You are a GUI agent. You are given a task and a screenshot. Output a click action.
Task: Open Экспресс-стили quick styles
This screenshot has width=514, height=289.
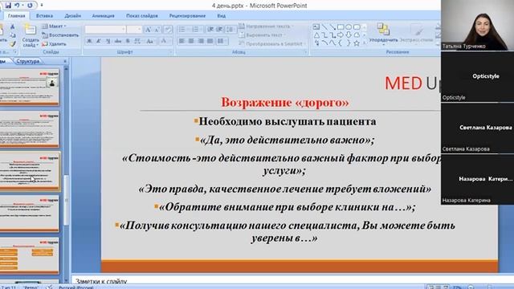click(417, 34)
